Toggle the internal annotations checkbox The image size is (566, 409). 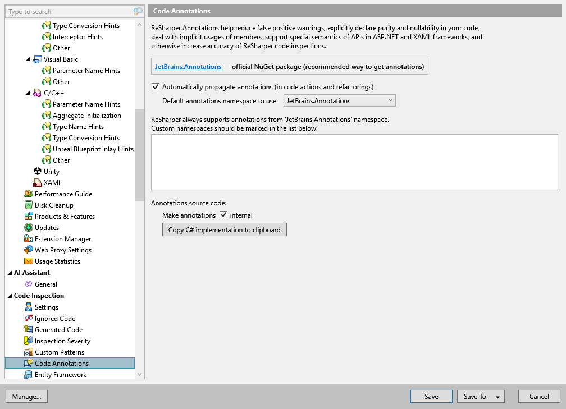click(x=223, y=215)
